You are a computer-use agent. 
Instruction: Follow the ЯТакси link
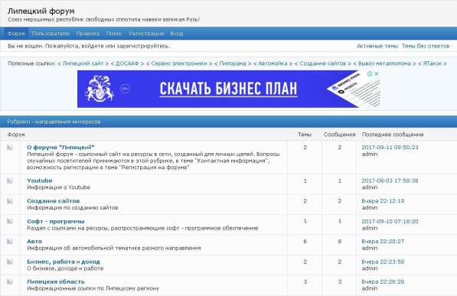click(x=433, y=63)
